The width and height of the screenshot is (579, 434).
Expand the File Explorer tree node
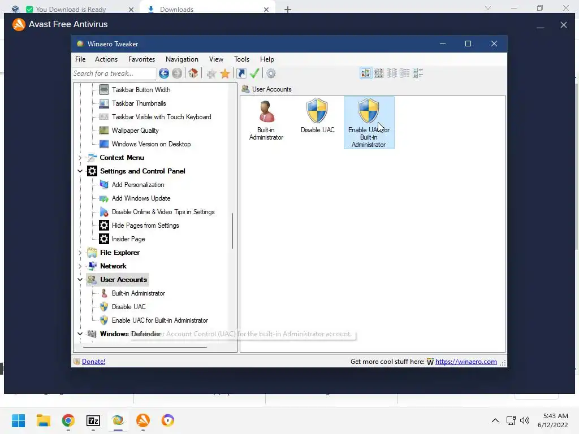(x=80, y=253)
